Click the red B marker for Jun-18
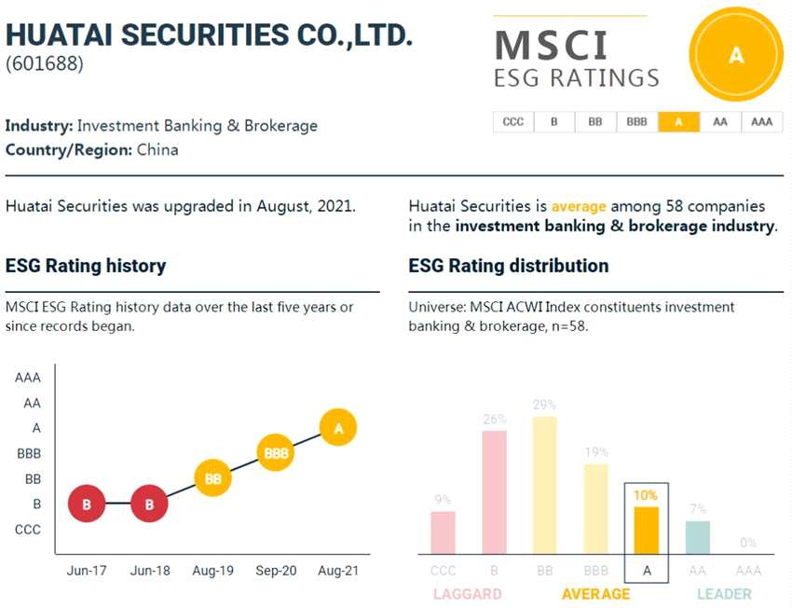792x608 pixels. click(x=149, y=504)
